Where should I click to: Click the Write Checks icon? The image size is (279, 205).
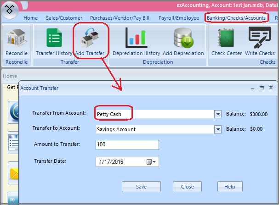[x=260, y=40]
